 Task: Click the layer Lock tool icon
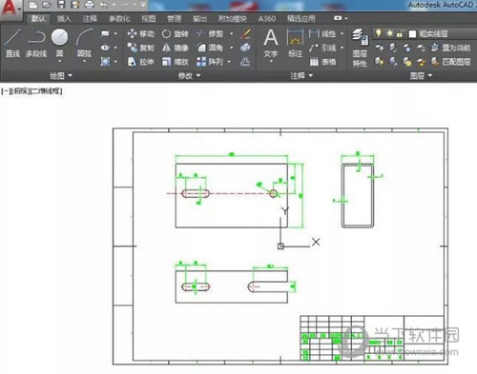click(421, 48)
